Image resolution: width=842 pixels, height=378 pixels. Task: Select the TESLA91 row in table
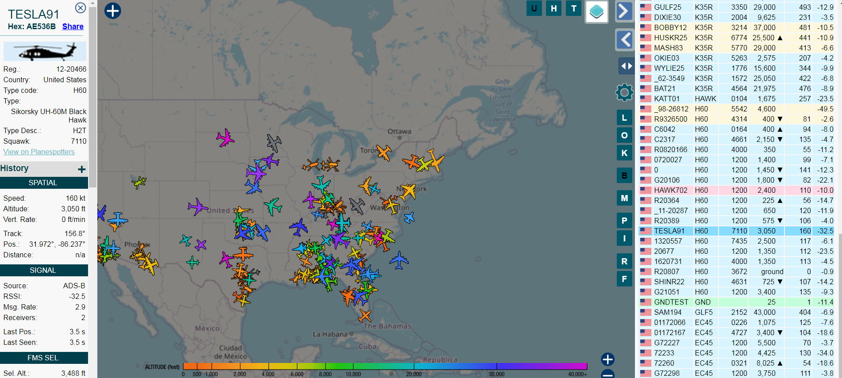tap(736, 231)
